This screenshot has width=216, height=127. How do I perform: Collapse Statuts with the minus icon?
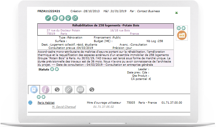coord(57,69)
